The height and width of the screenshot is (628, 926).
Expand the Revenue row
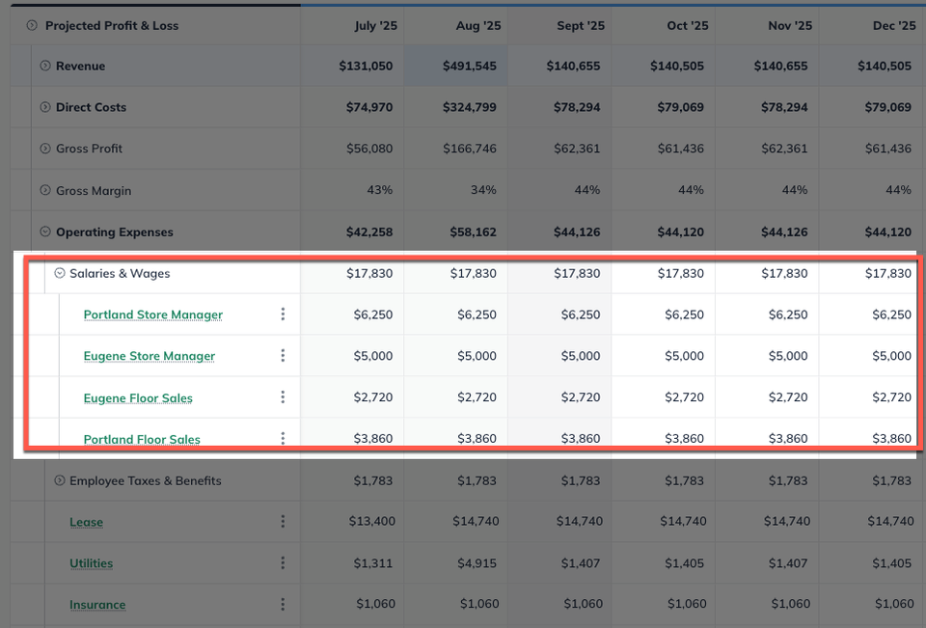(x=45, y=66)
